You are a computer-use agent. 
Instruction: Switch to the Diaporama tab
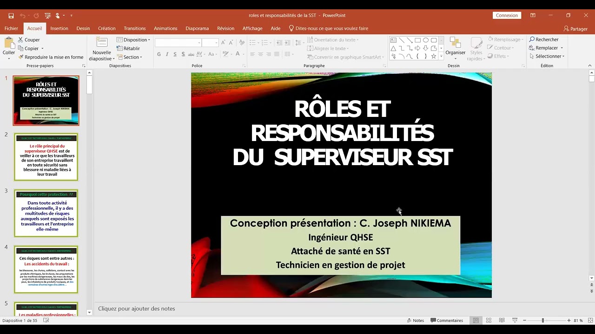[x=197, y=28]
